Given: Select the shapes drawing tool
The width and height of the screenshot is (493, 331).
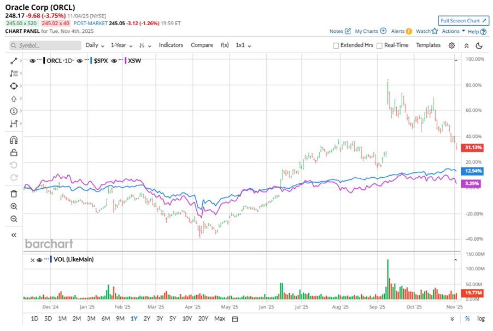Looking at the screenshot, I should [x=14, y=86].
